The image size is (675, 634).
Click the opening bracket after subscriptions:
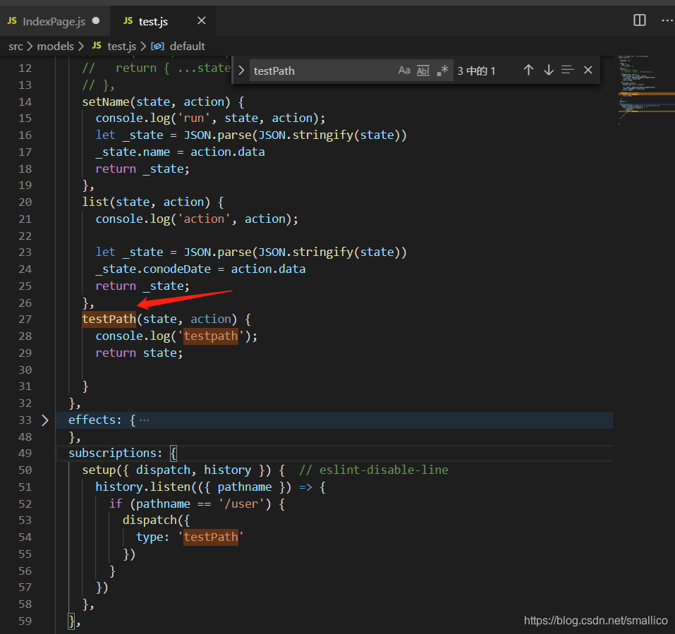pyautogui.click(x=173, y=453)
